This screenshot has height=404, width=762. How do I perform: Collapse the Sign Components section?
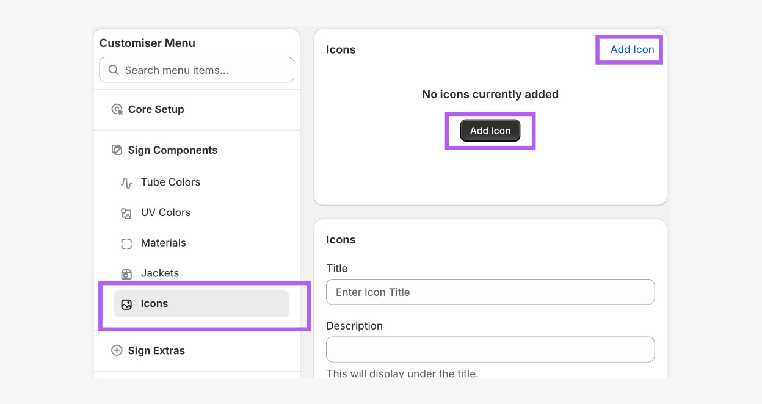[173, 150]
